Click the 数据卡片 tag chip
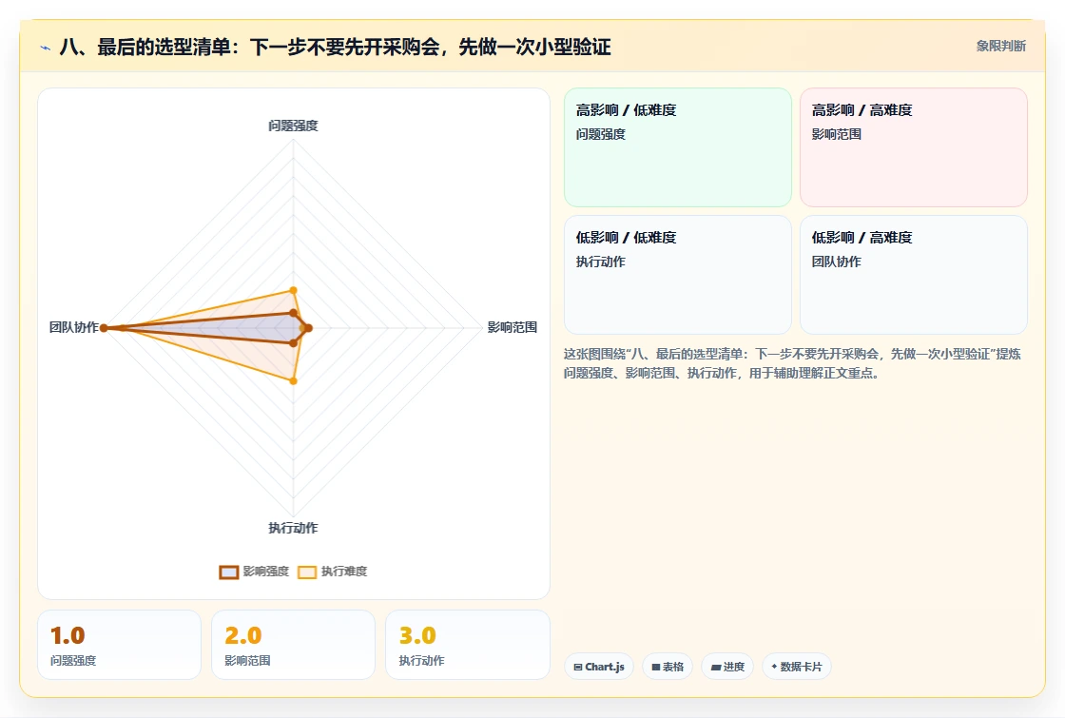Viewport: 1065px width, 718px height. [797, 667]
